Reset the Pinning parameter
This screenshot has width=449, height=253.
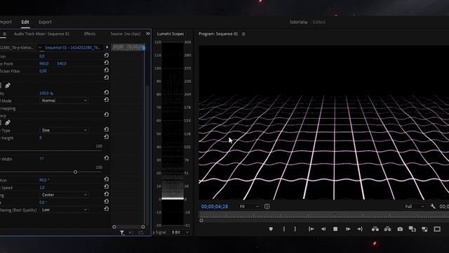click(106, 195)
